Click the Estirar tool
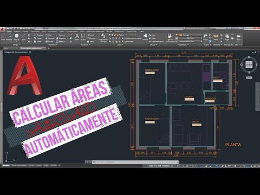The width and height of the screenshot is (260, 195). 38,42
